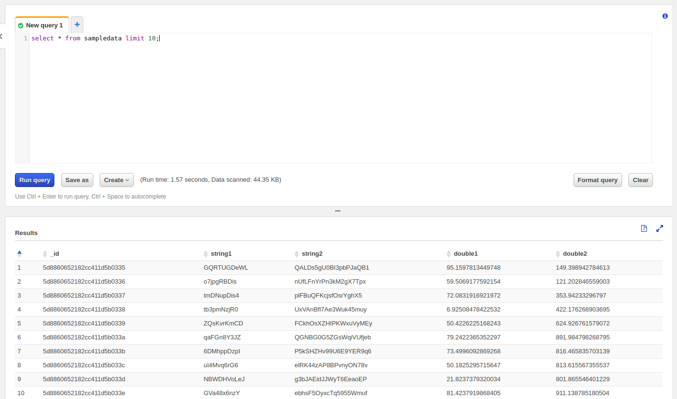Toggle sorting on the double2 column
The image size is (677, 399).
[557, 253]
